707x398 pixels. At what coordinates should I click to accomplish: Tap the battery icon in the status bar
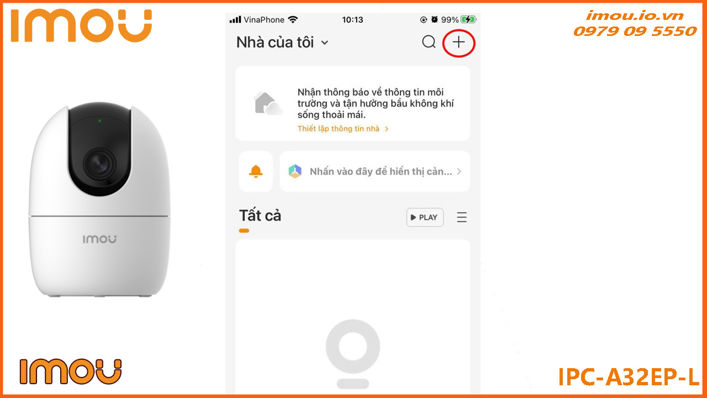click(x=468, y=19)
